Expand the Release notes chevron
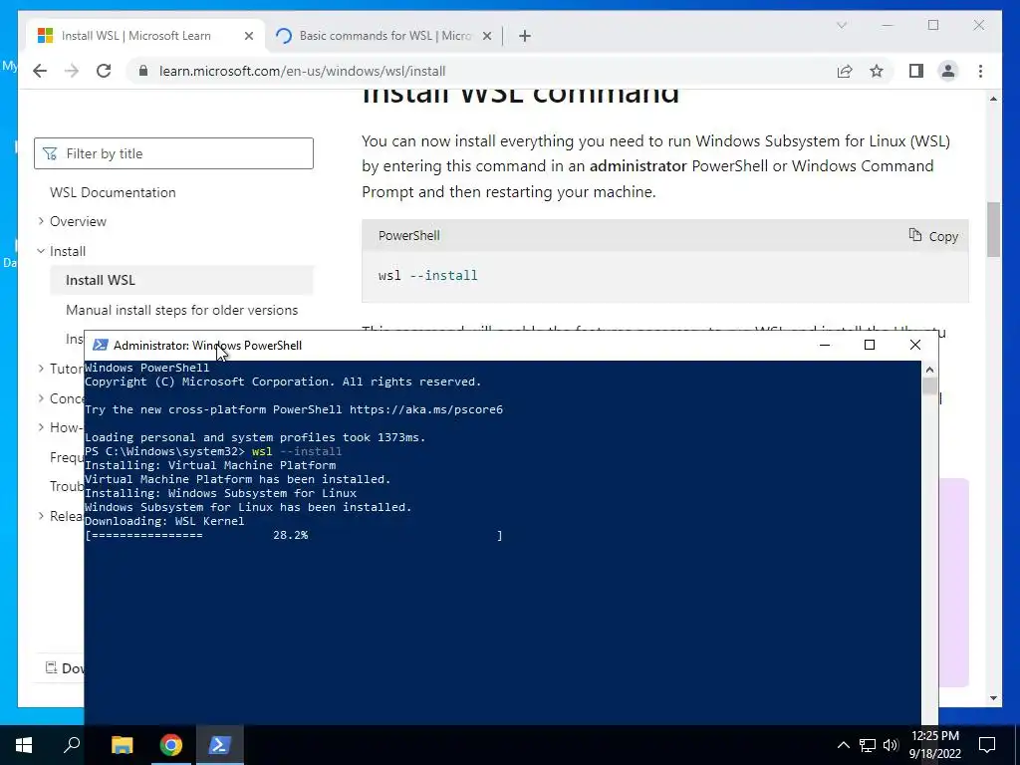The image size is (1020, 765). (41, 516)
